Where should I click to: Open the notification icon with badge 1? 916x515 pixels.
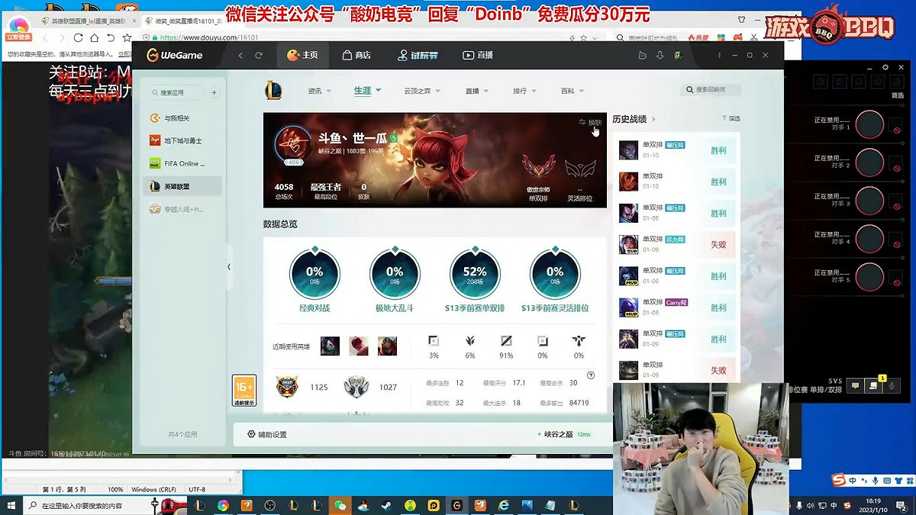point(873,386)
